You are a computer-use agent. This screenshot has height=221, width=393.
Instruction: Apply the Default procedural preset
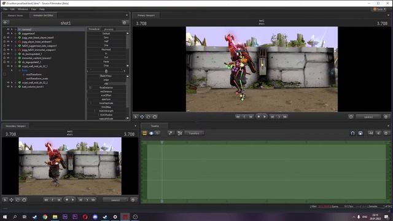(x=106, y=33)
